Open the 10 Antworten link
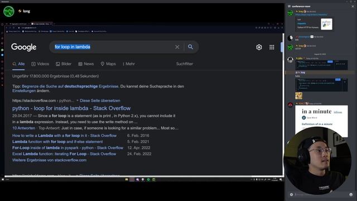357x201 pixels. pyautogui.click(x=23, y=128)
